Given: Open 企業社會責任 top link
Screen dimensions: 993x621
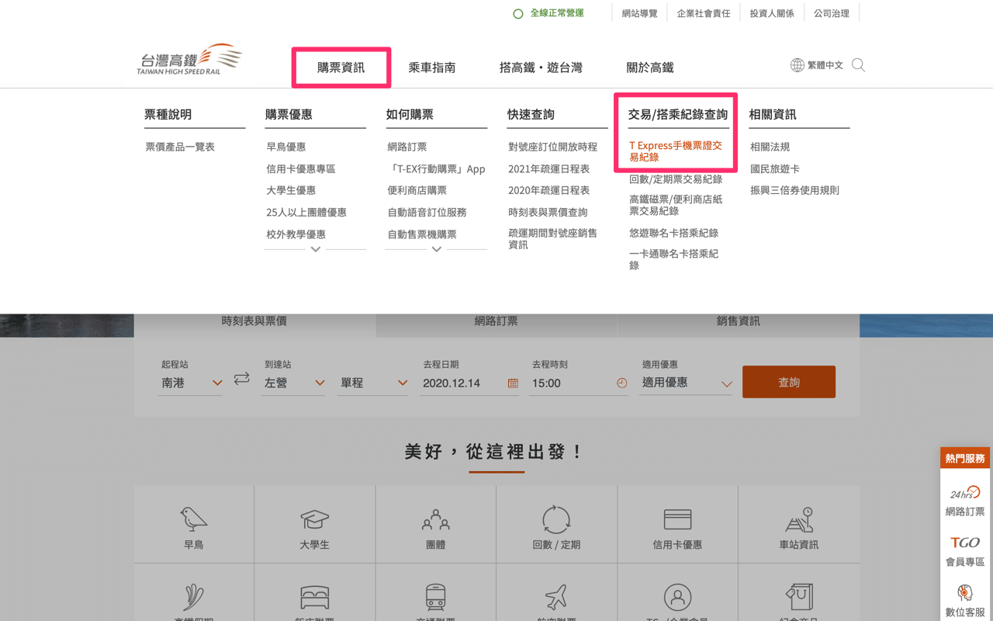Looking at the screenshot, I should 704,13.
